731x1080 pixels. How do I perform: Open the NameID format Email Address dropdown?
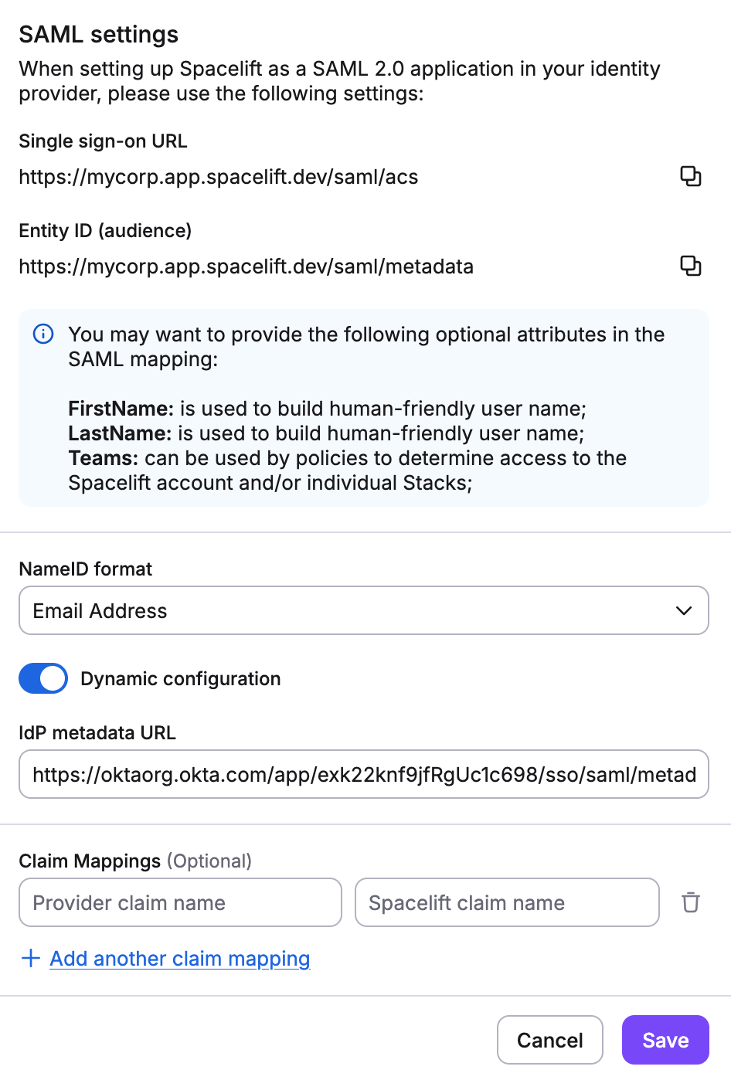(x=363, y=611)
